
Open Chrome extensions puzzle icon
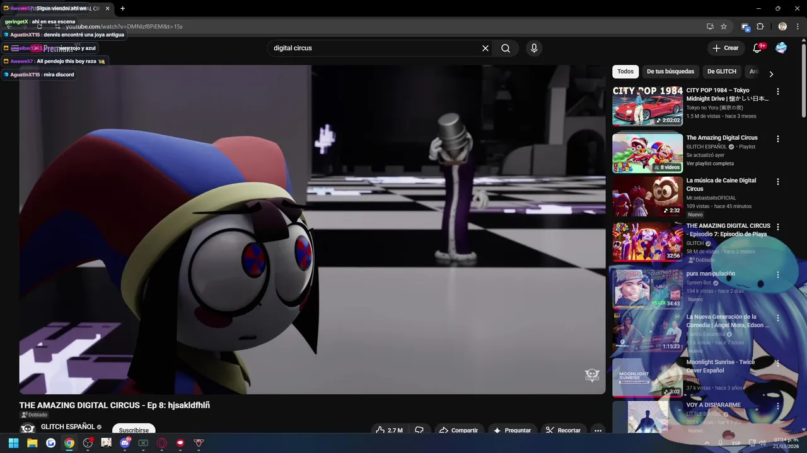[x=760, y=26]
